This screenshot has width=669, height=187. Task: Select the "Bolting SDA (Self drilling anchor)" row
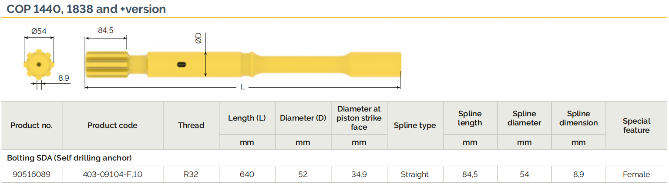(69, 158)
